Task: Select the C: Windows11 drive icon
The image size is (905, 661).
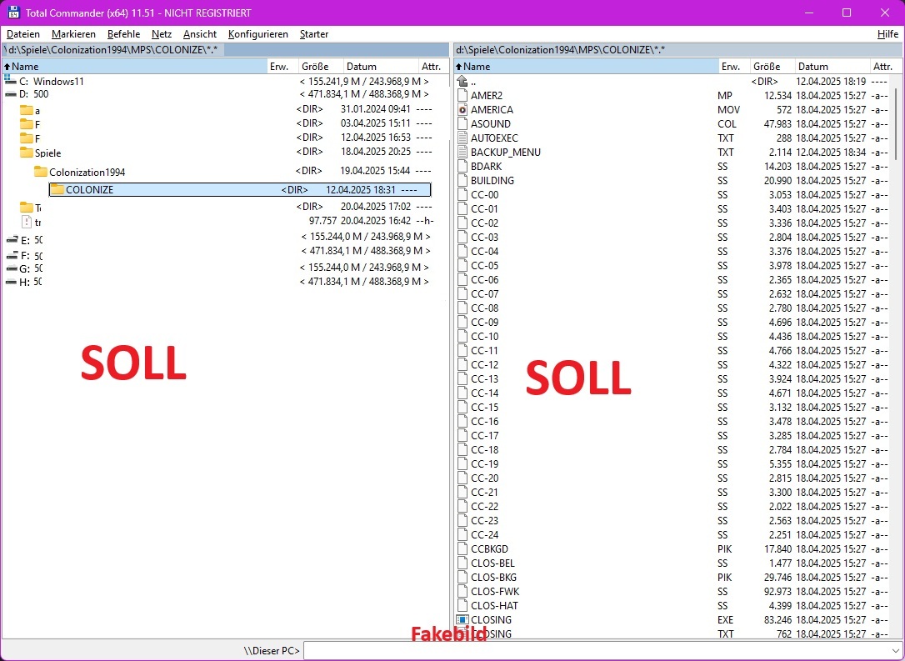Action: pos(10,81)
